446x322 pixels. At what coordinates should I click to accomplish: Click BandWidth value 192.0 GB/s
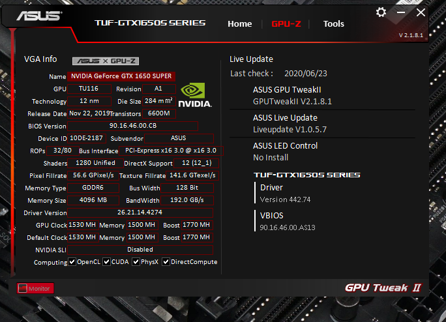pyautogui.click(x=187, y=200)
